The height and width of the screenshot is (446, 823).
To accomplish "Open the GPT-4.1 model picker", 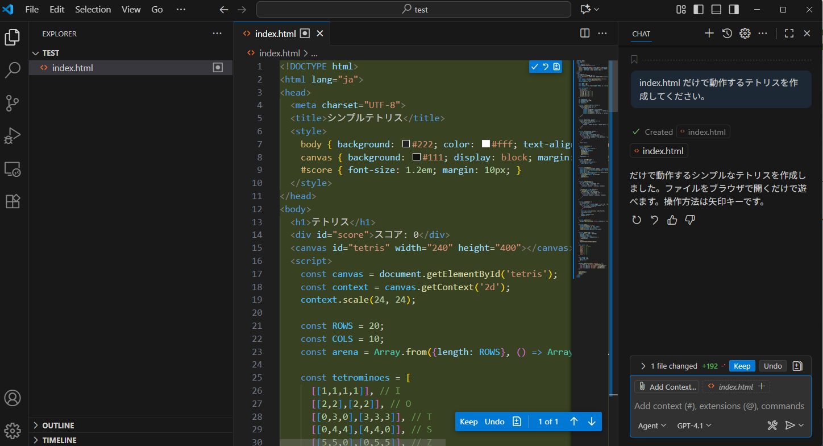I will point(694,426).
